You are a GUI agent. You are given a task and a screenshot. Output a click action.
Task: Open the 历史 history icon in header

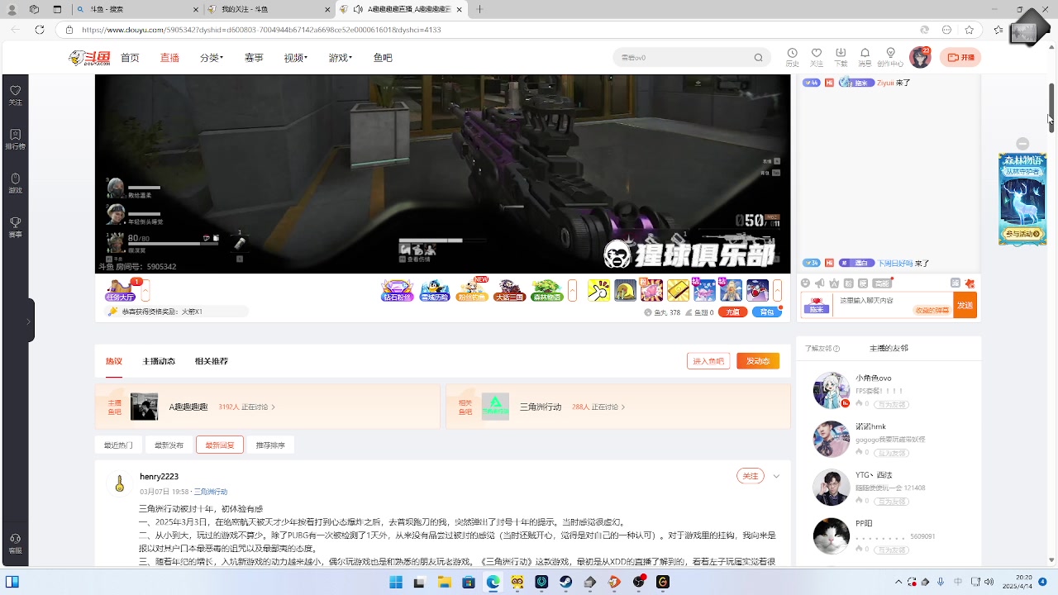792,56
